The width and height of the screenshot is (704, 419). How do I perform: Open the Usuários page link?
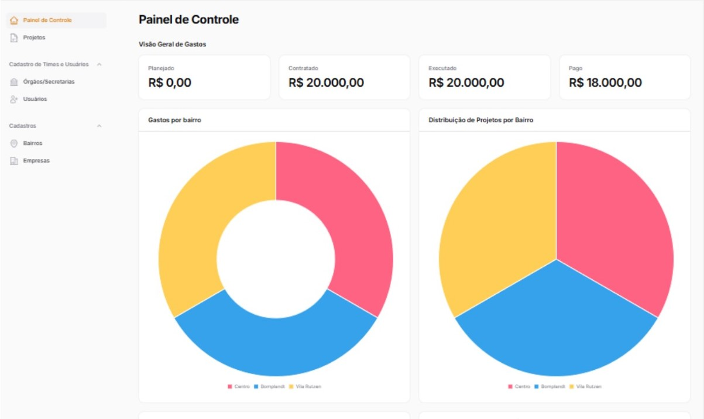(36, 99)
